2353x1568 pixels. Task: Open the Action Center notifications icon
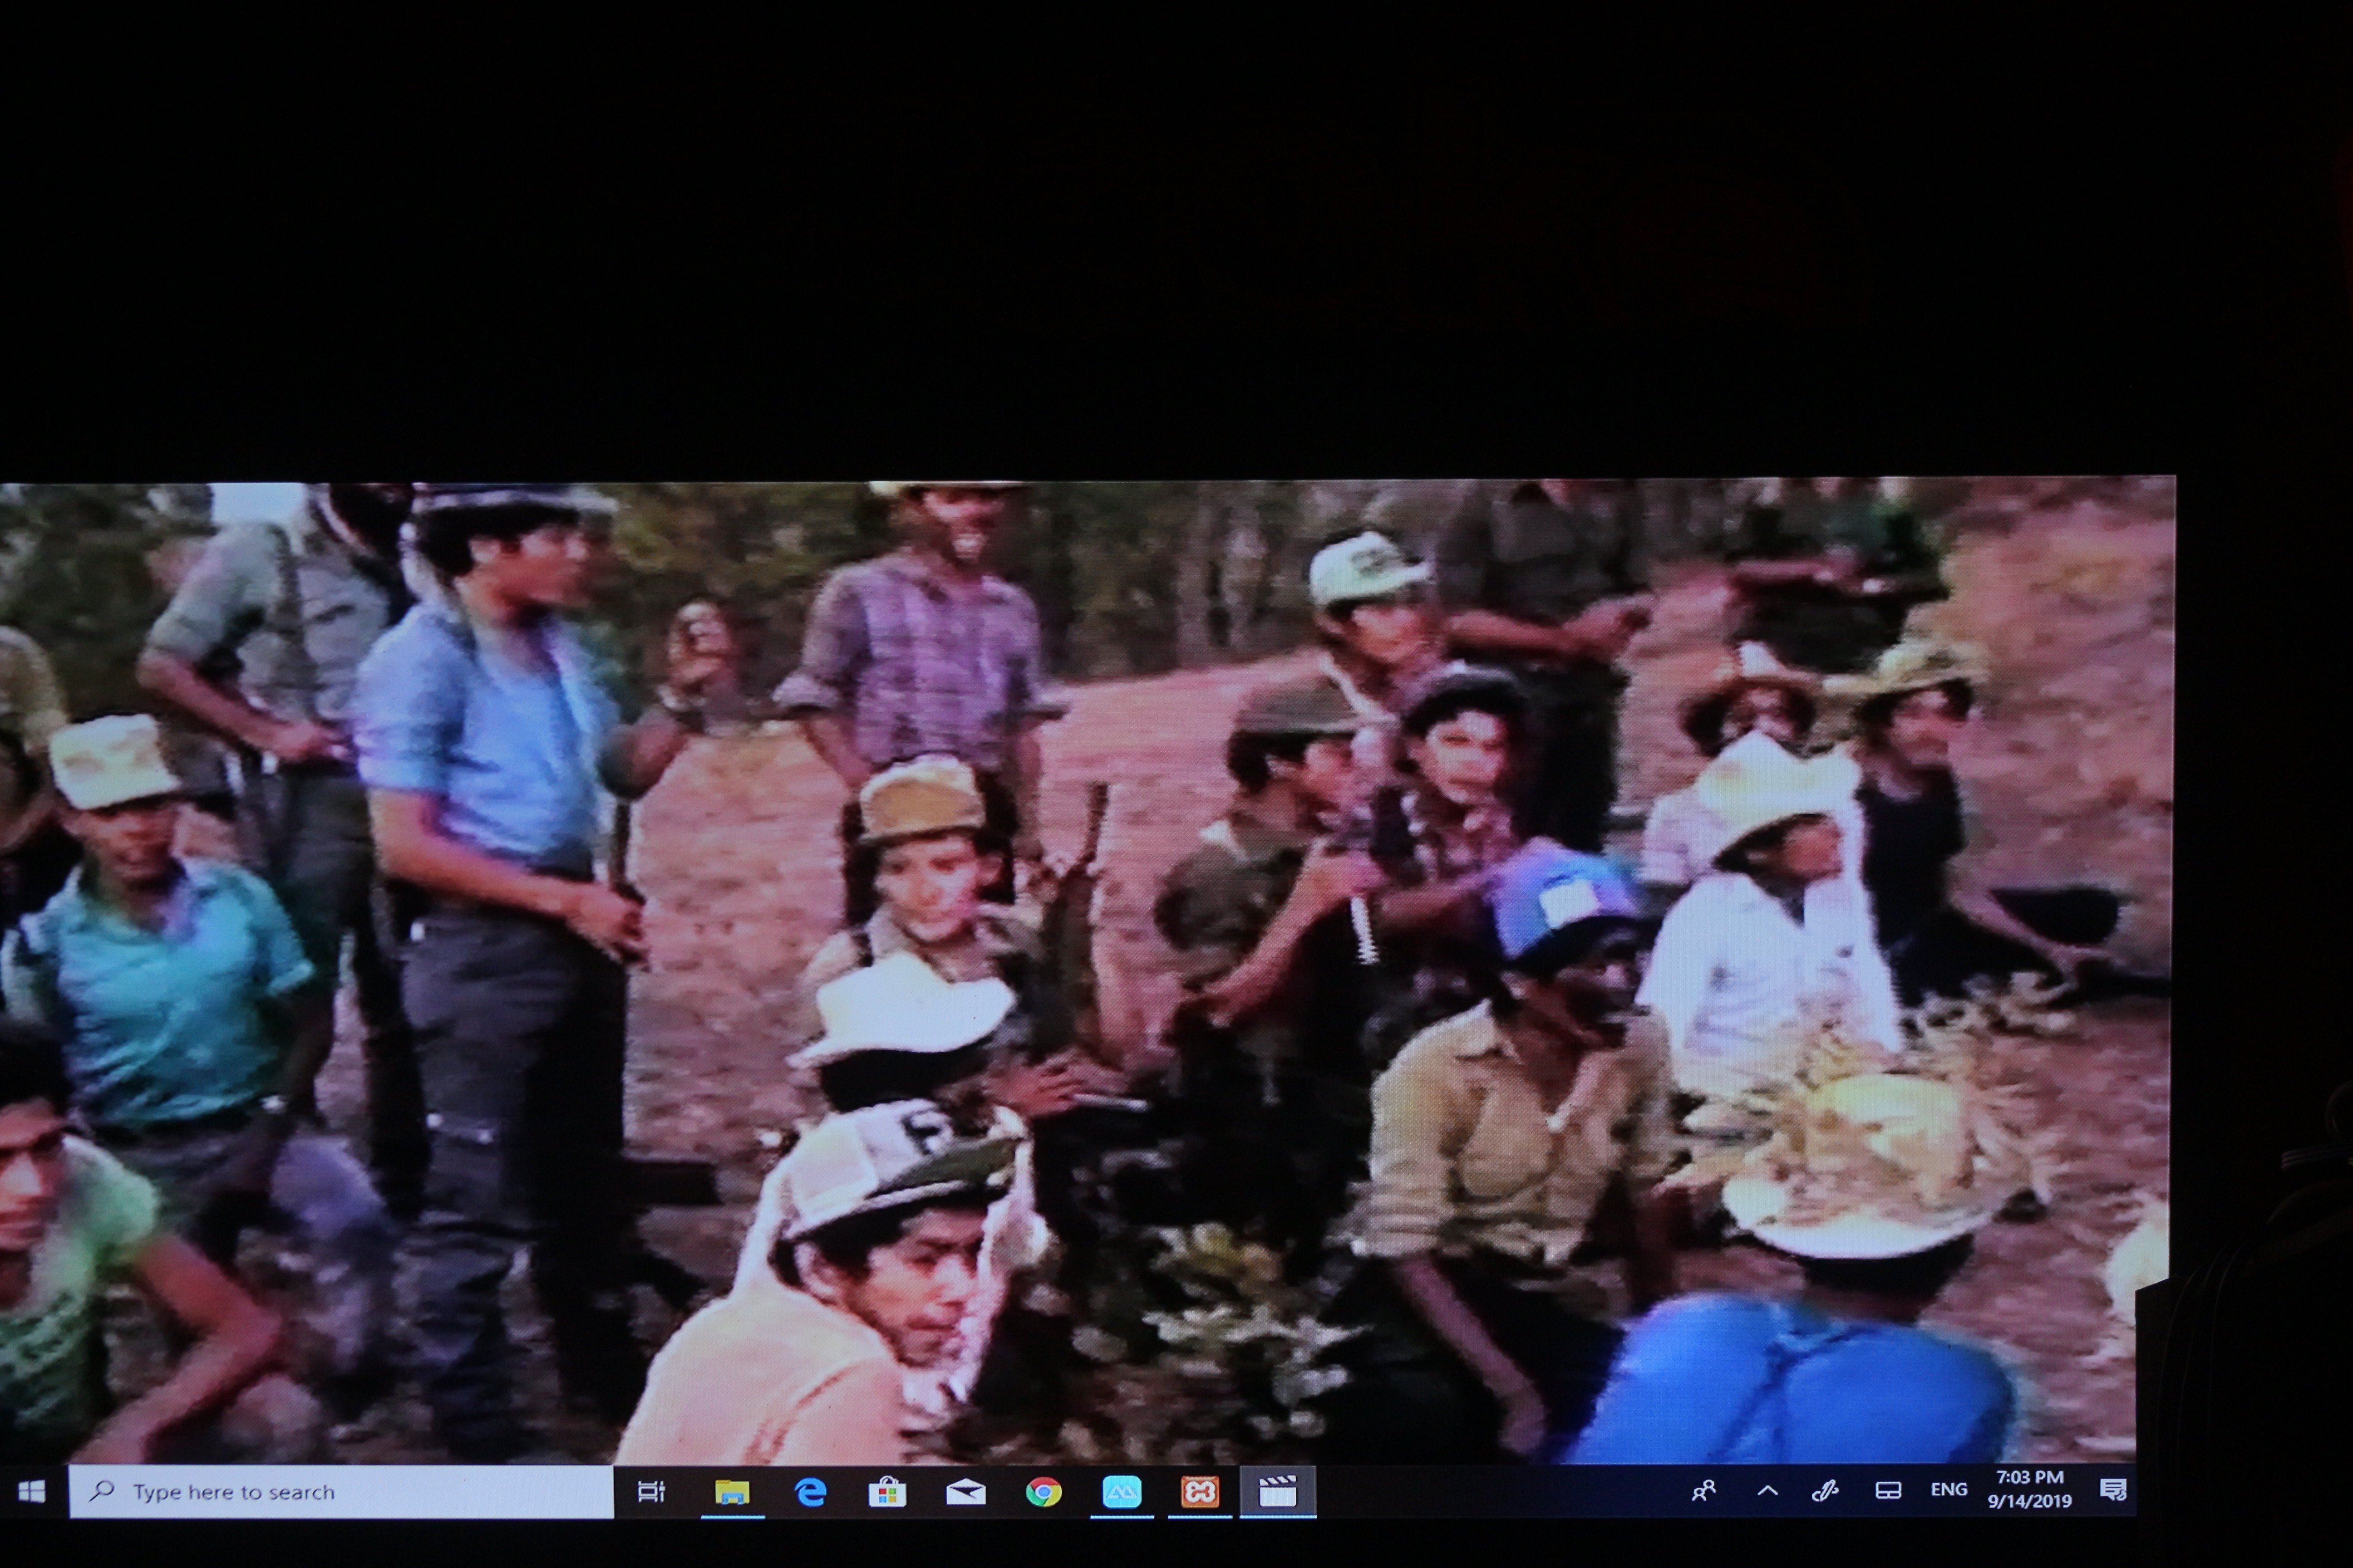pos(2113,1491)
